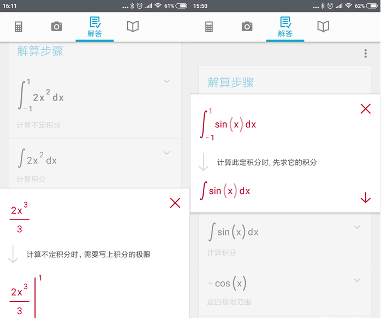
Task: Click the 计算此定积分时, 先求它的积分 explanation
Action: [267, 162]
